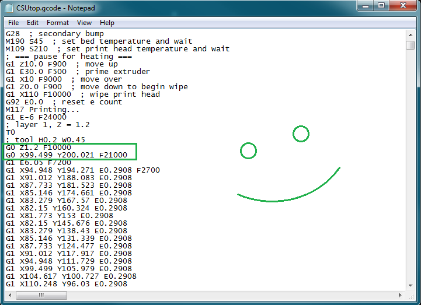
Task: Click the 'G0 Z1.2 F10000' line
Action: click(39, 148)
